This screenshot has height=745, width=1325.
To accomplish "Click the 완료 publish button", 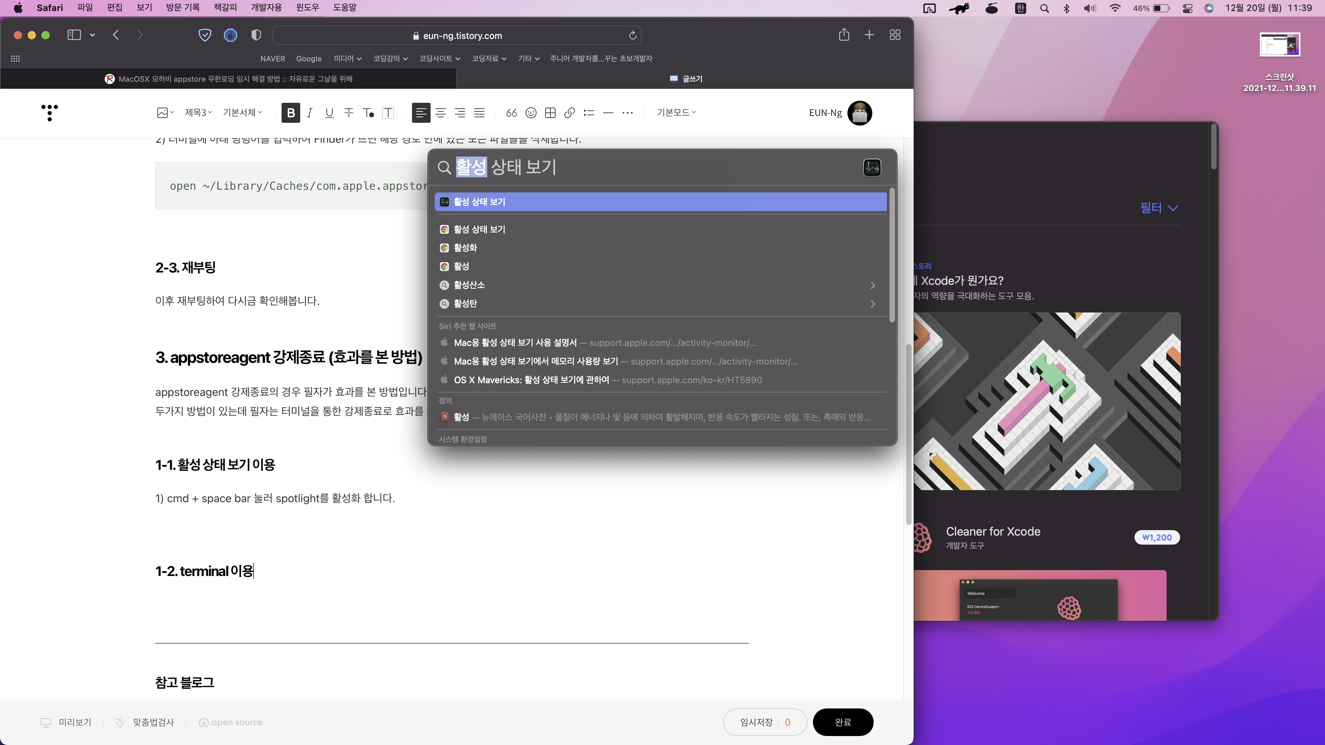I will point(843,722).
